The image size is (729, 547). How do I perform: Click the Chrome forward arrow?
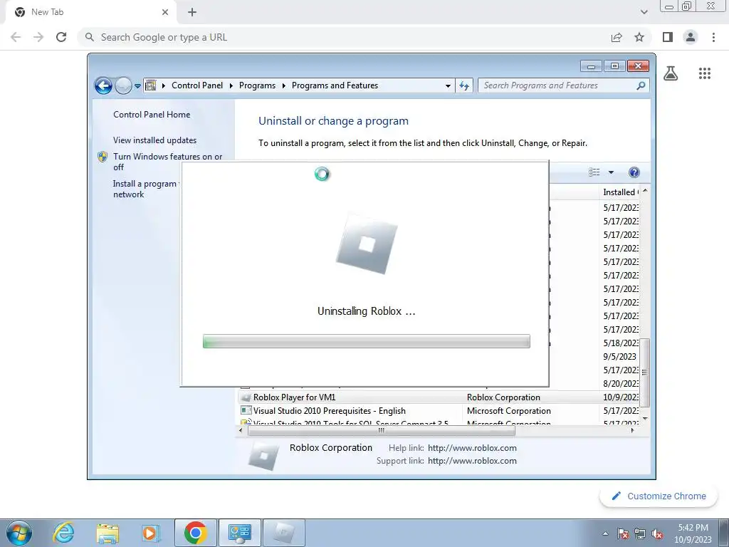pos(38,37)
